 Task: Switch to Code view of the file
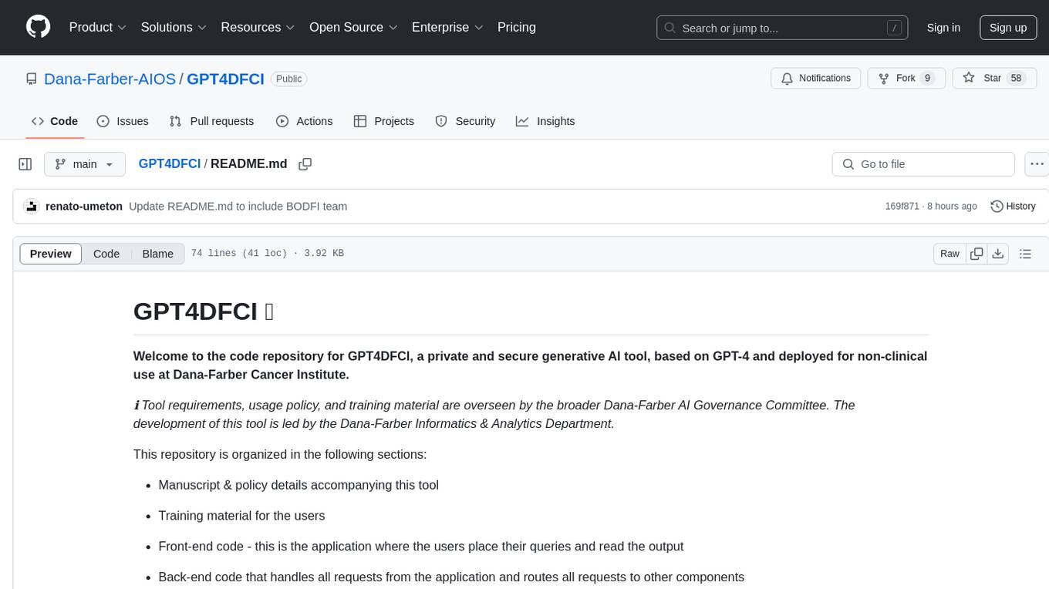click(106, 254)
